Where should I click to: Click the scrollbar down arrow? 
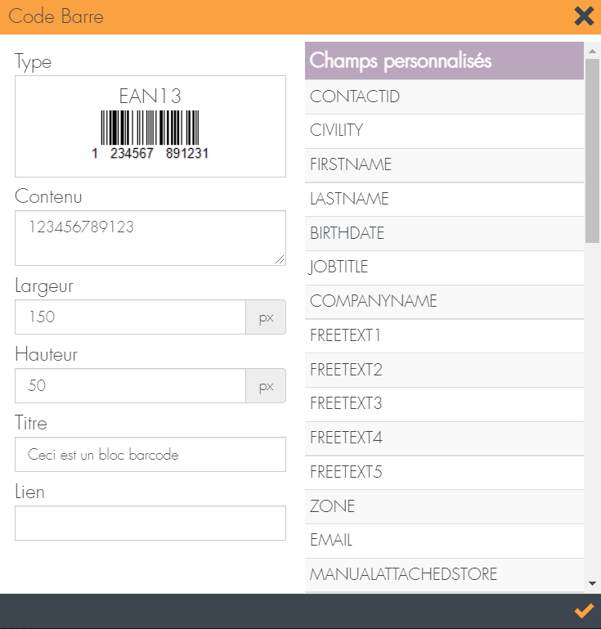592,584
